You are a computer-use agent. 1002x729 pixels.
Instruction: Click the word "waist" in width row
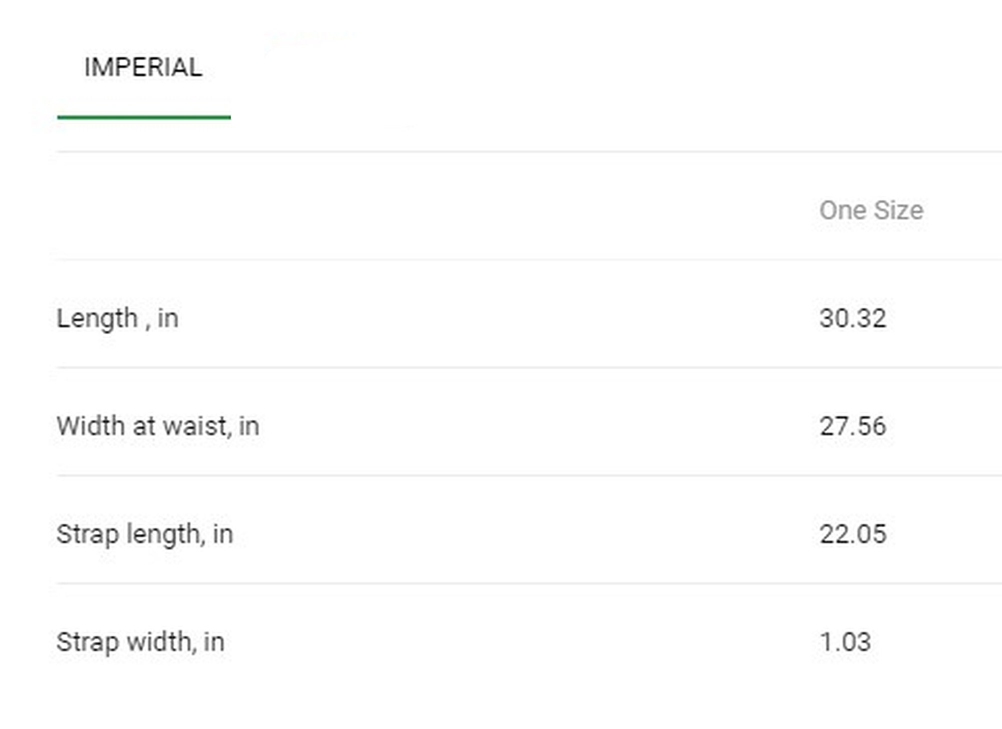[x=197, y=426]
